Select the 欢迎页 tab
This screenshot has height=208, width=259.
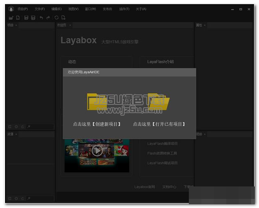(x=61, y=25)
